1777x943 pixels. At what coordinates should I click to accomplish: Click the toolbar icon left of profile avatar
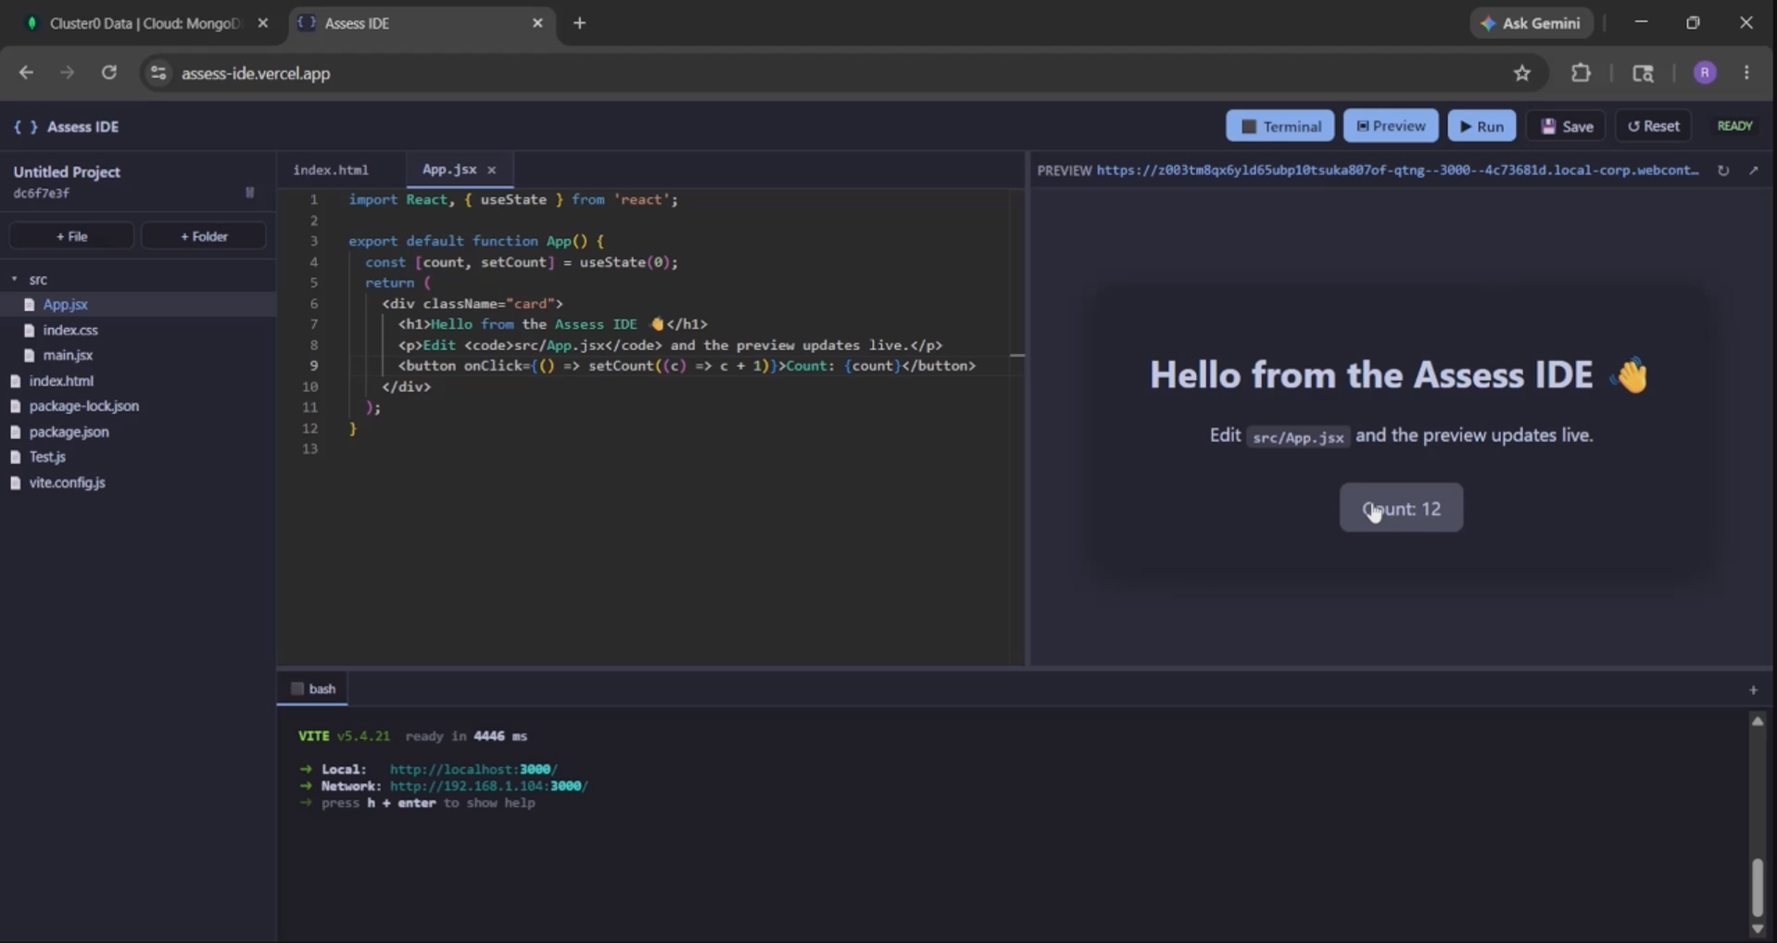pos(1643,73)
